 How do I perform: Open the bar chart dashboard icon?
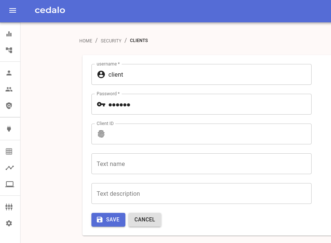coord(9,34)
